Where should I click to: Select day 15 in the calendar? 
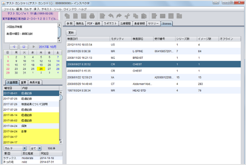tap(8, 65)
